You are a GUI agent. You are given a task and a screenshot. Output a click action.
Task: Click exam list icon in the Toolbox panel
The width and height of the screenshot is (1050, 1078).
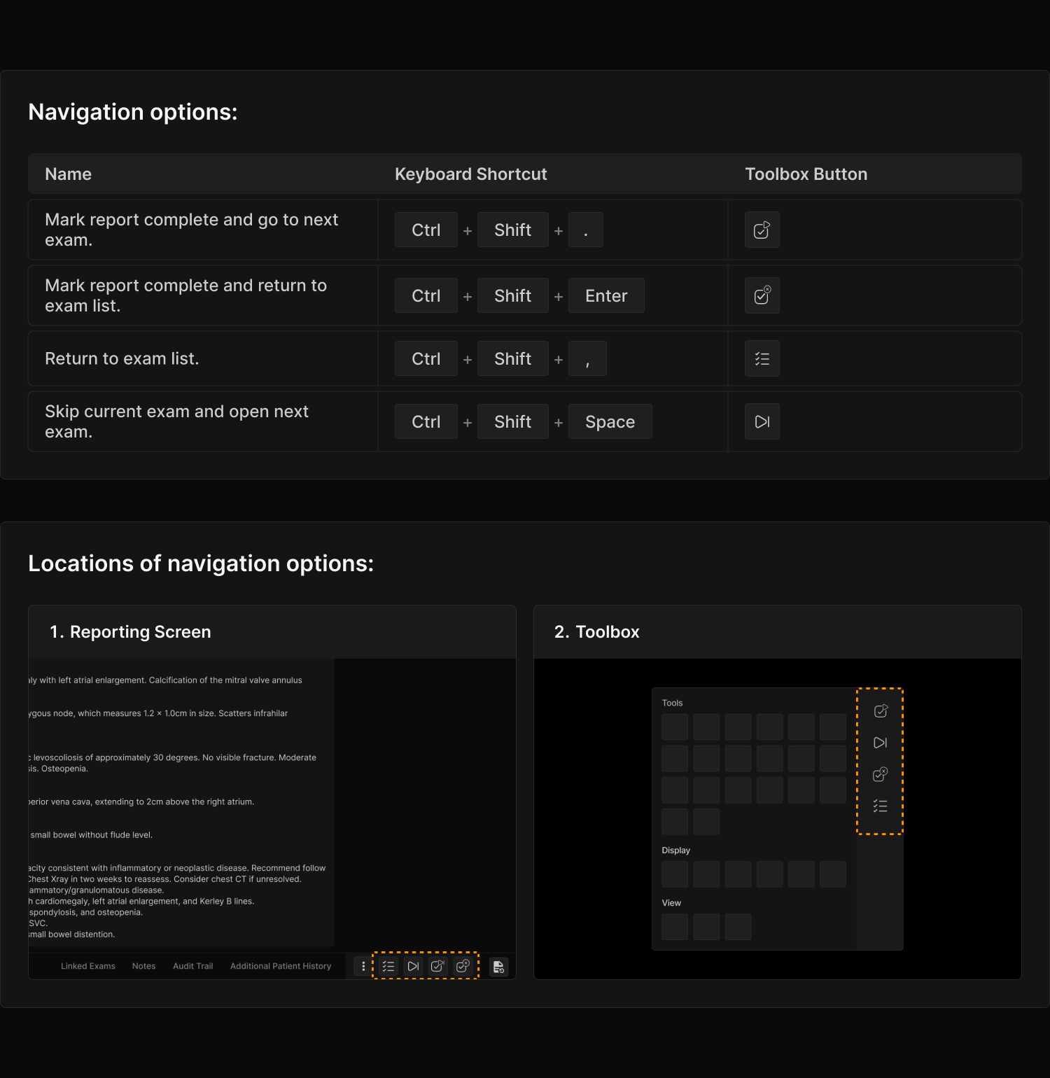pyautogui.click(x=881, y=806)
